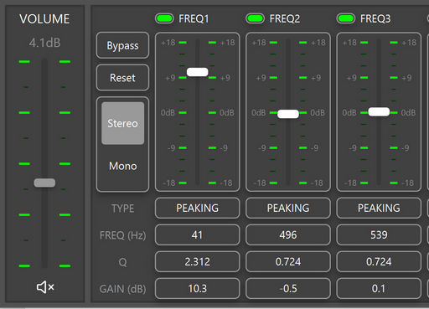Click the Reset button

pos(122,78)
